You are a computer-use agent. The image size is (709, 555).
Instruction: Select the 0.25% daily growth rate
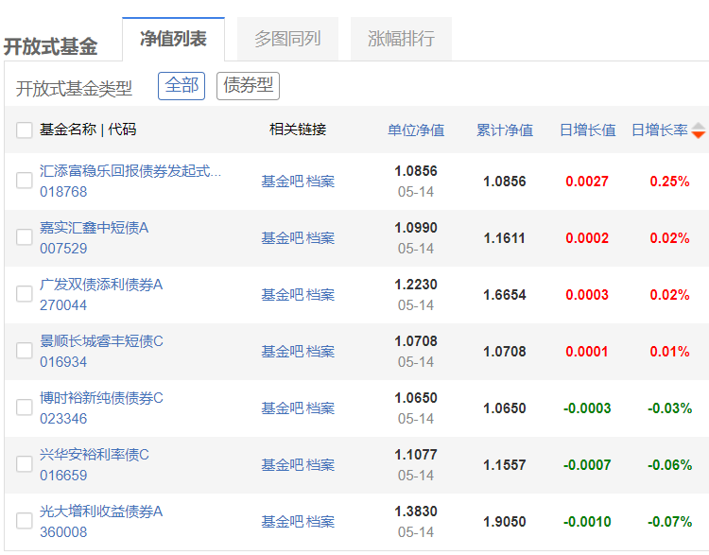click(669, 182)
